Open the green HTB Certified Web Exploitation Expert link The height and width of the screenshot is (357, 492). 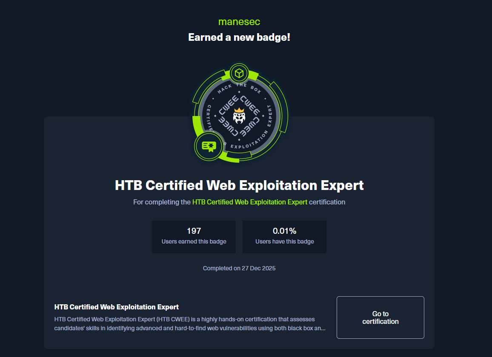[x=249, y=202]
